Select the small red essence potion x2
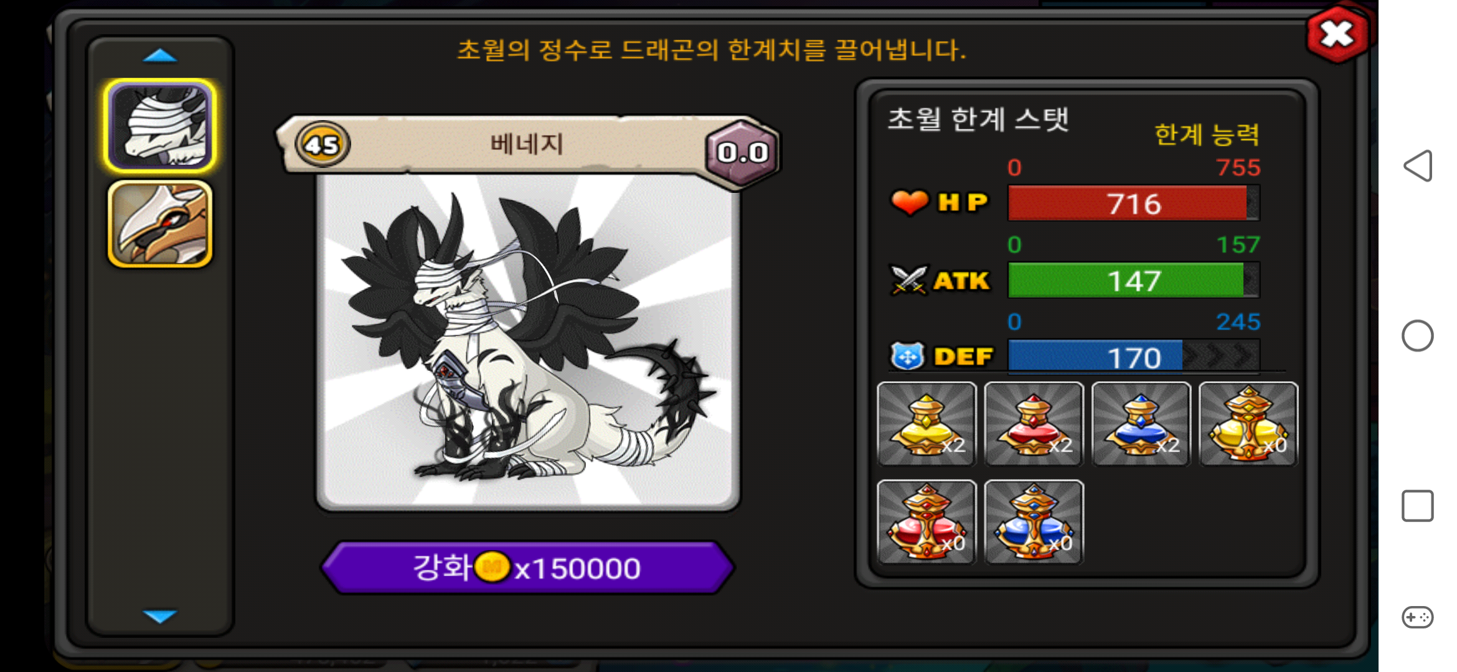This screenshot has width=1457, height=672. point(1034,424)
